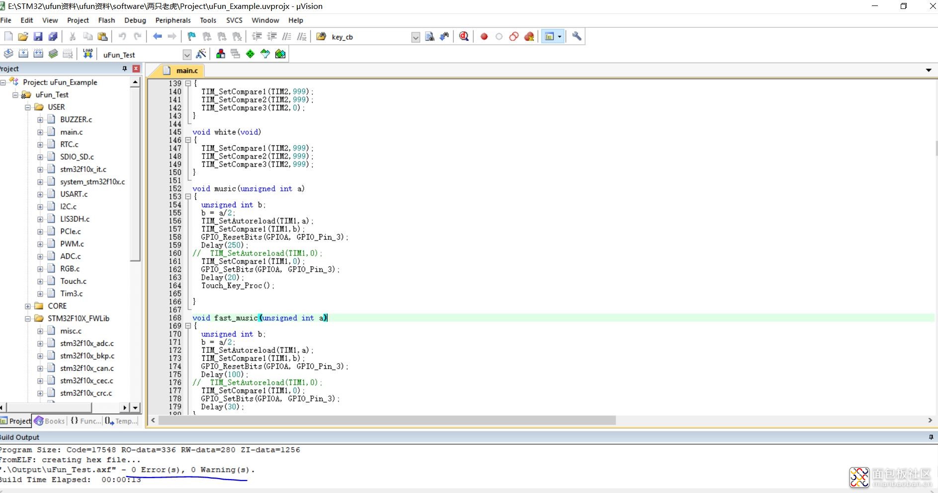Comment selection icon
Viewport: 938px width, 493px height.
[287, 36]
